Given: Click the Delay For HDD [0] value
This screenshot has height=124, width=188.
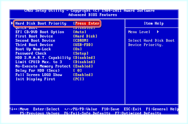Looking at the screenshot, I should pos(77,70).
